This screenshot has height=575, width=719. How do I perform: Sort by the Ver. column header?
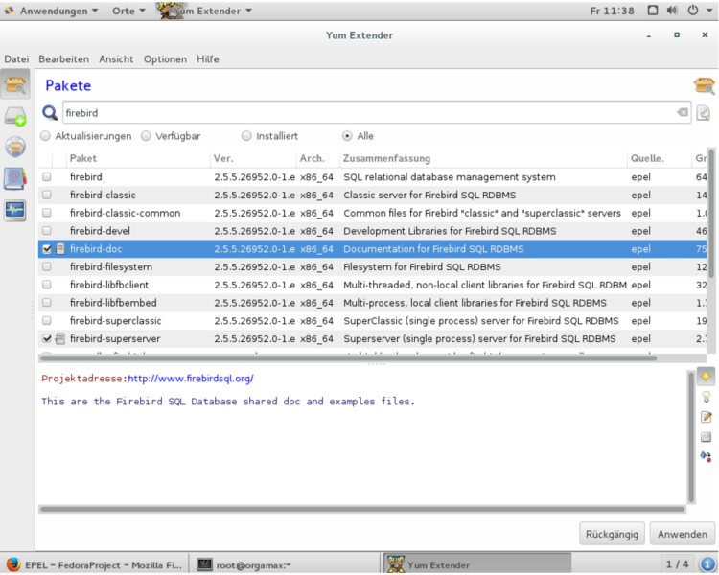click(x=253, y=159)
